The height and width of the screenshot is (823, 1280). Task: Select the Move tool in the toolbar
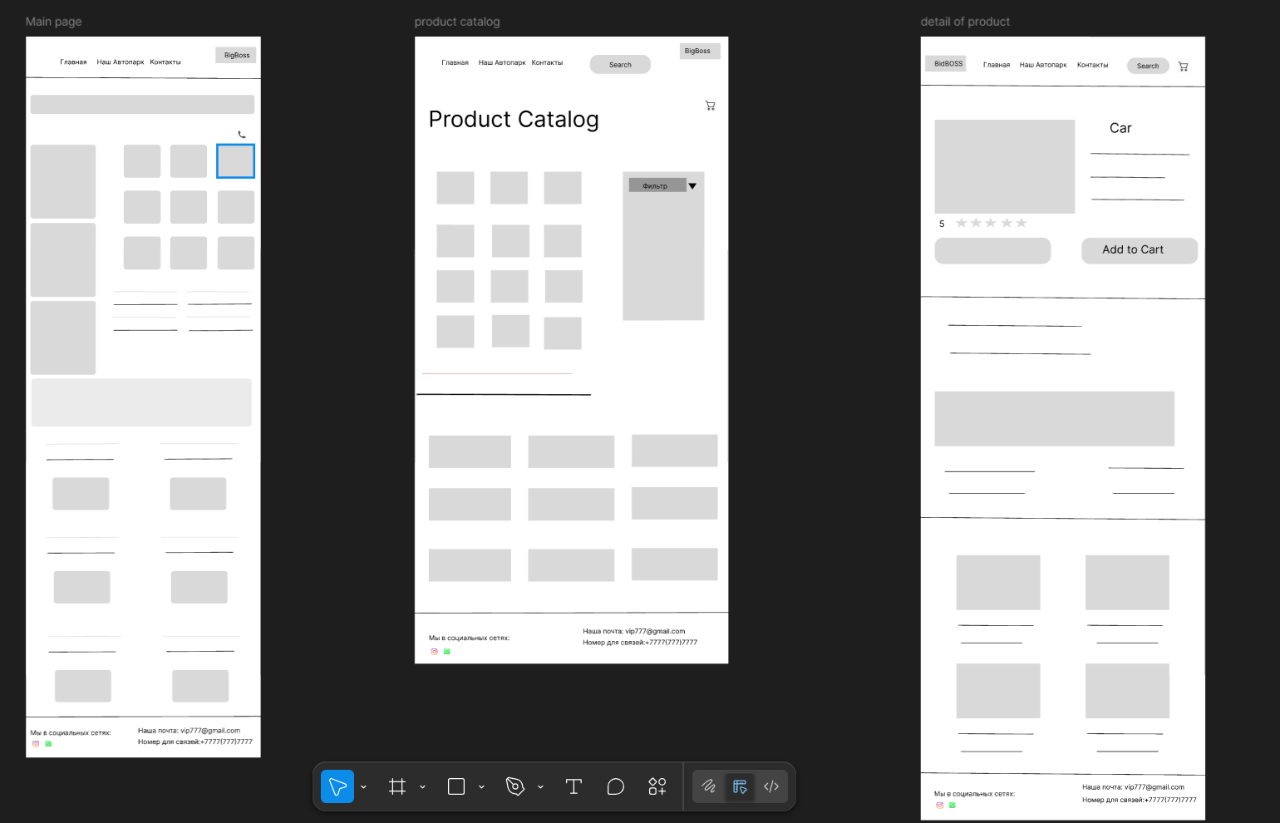point(337,786)
